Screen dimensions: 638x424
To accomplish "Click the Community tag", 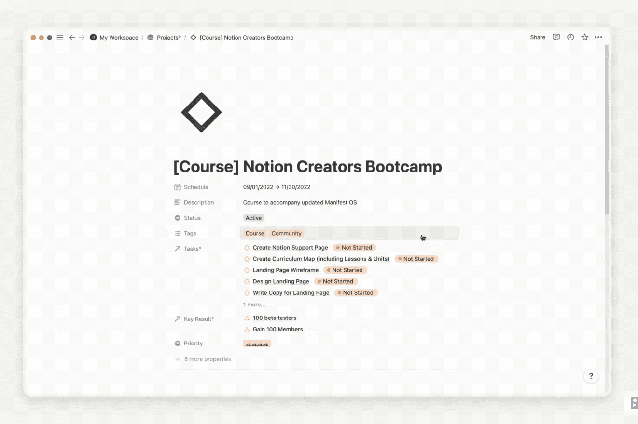I will tap(286, 233).
